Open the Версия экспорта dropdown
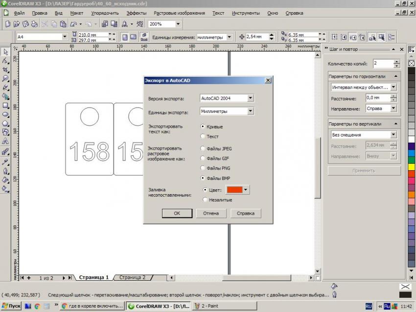Image resolution: width=416 pixels, height=312 pixels. [x=251, y=98]
